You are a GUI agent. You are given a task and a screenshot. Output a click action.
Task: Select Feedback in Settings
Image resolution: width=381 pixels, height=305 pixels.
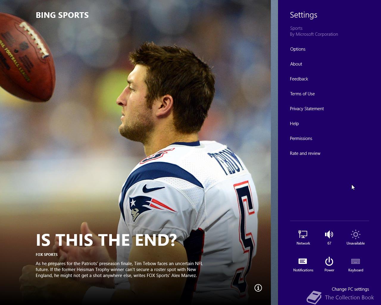(299, 79)
